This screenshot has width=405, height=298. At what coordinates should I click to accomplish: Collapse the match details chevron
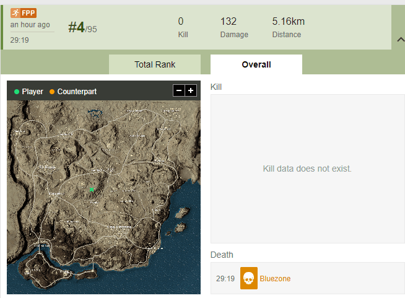(x=401, y=40)
